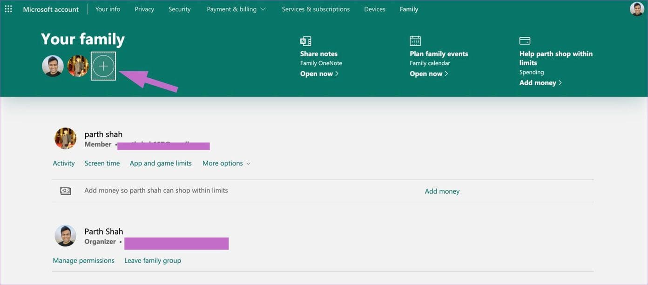Click the add family member plus button
The width and height of the screenshot is (648, 285).
[x=103, y=66]
